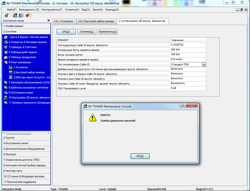Open the Инструменты(T) menu

[52, 10]
